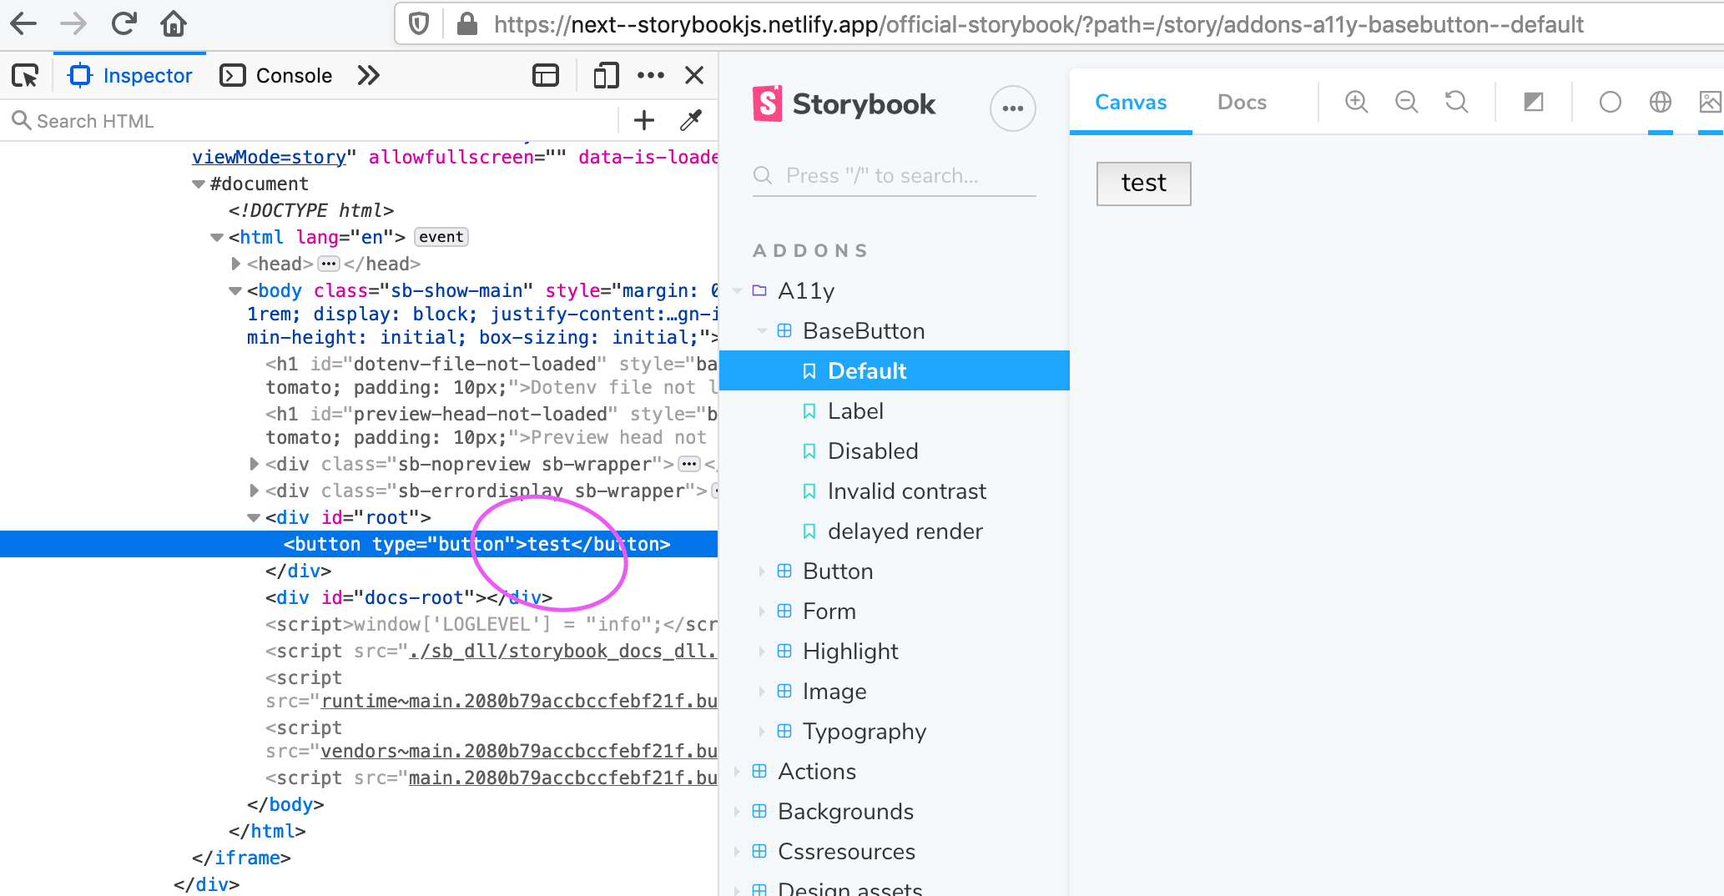Screen dimensions: 1724x896
Task: Zoom in the story canvas
Action: (1355, 102)
